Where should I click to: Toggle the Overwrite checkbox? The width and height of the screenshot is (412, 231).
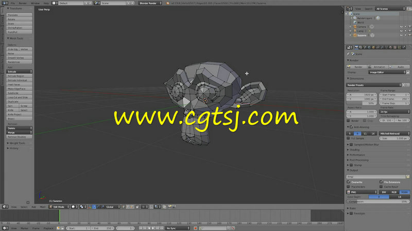point(349,182)
